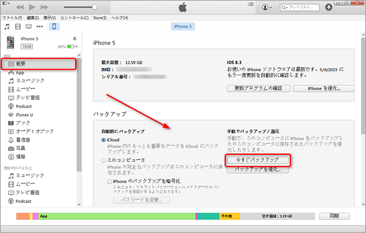The height and width of the screenshot is (233, 366).
Task: Click sidebar scrollbar down arrow
Action: point(79,204)
